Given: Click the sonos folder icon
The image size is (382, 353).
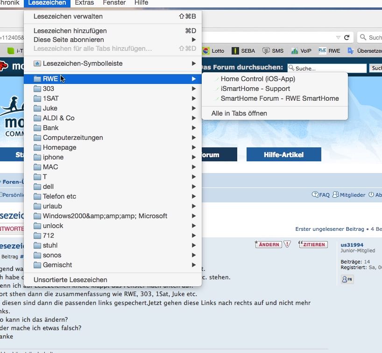Looking at the screenshot, I should coord(37,255).
